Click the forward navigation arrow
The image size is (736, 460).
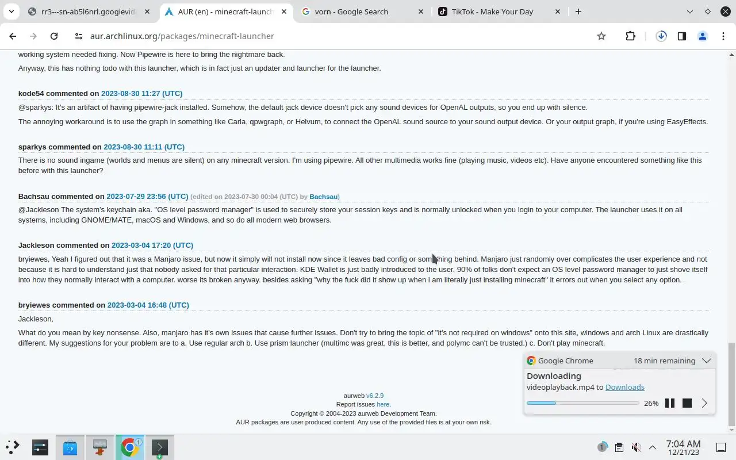(x=33, y=36)
